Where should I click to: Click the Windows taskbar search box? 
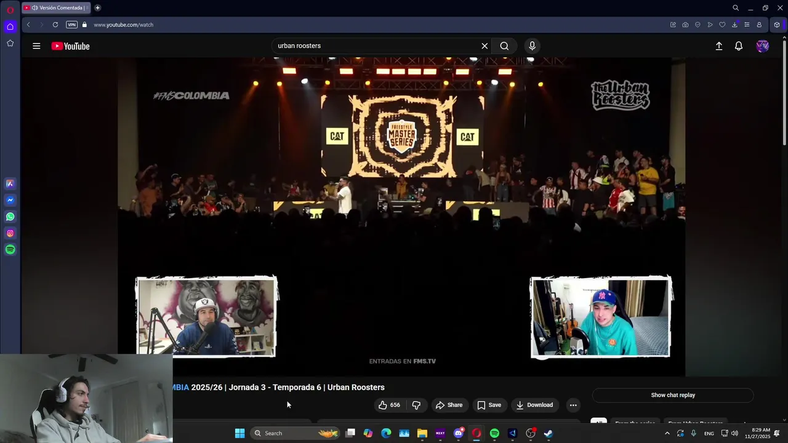click(x=296, y=433)
